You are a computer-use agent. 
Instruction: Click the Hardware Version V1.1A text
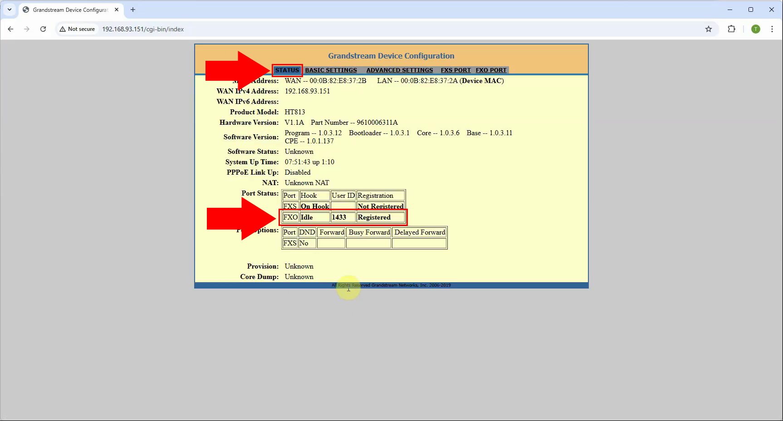point(294,122)
